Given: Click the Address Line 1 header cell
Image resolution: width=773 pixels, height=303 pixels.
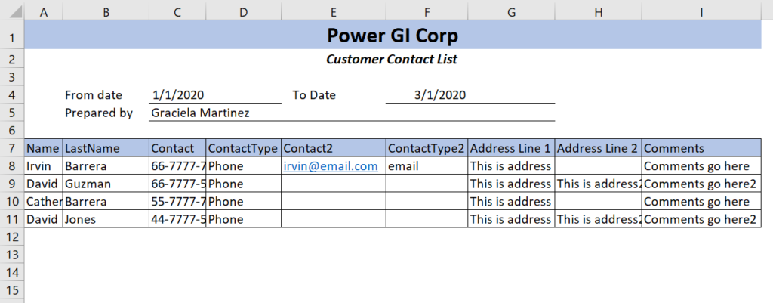Looking at the screenshot, I should pos(511,148).
